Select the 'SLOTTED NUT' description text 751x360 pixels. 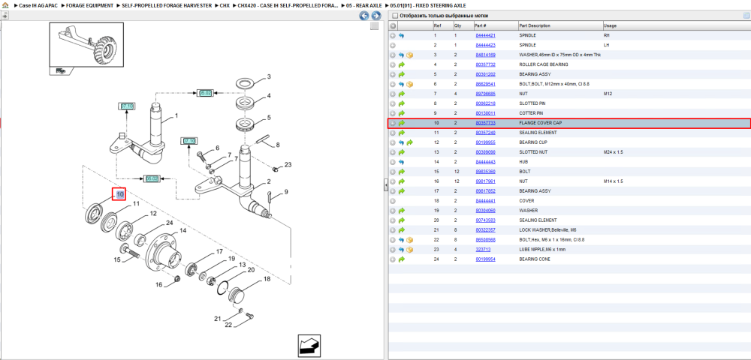click(533, 152)
